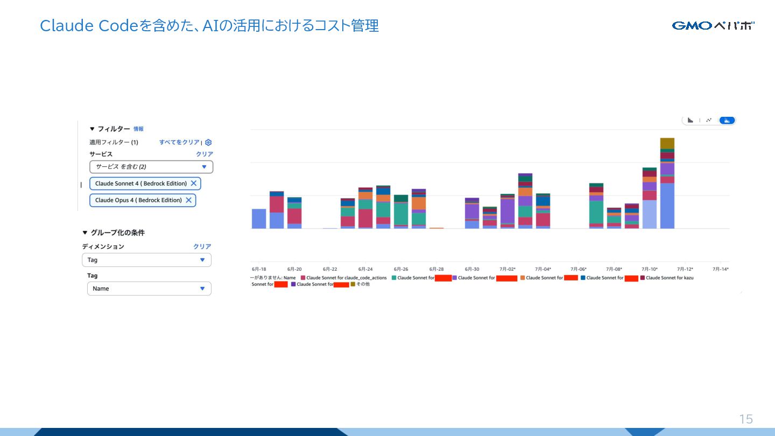This screenshot has width=775, height=436.
Task: Click the 7月-02* axis label
Action: tap(507, 269)
